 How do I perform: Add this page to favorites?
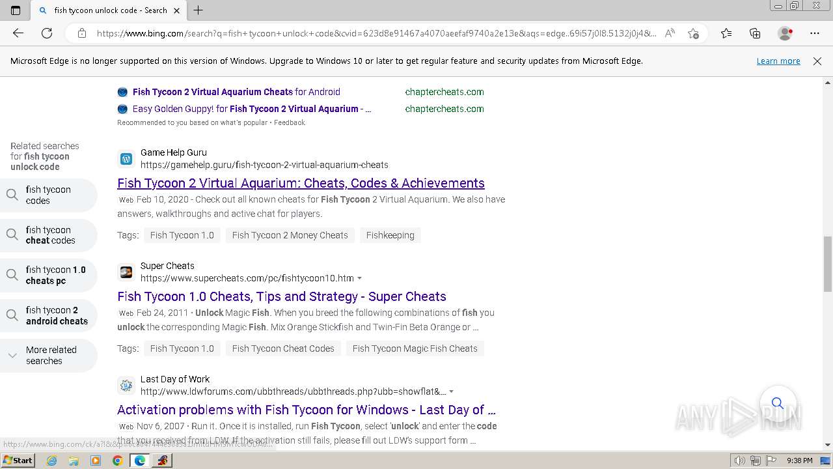[693, 33]
